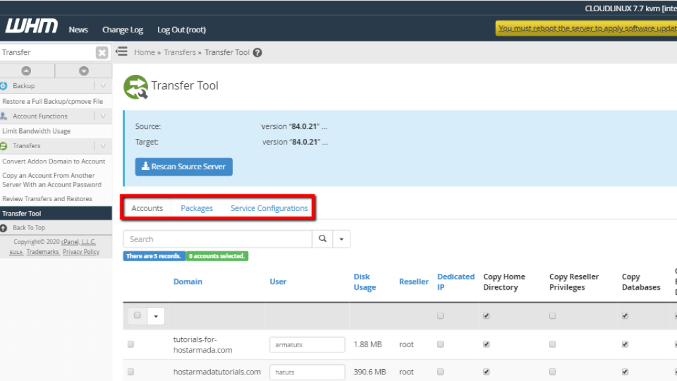Click the Transfer Tool page icon
This screenshot has width=677, height=381.
click(136, 87)
